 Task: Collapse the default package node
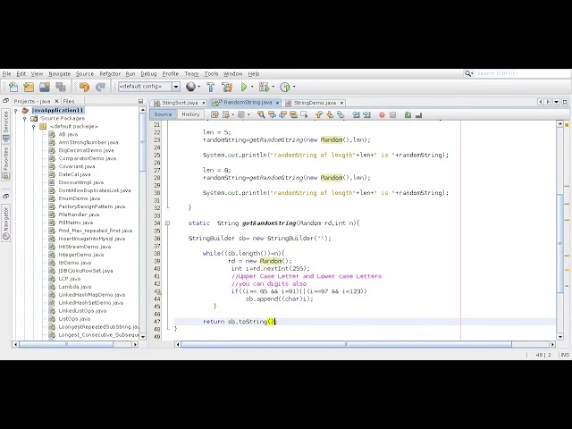[33, 127]
